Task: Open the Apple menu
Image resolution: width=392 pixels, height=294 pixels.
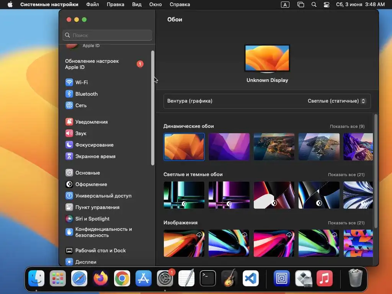Action: [10, 5]
